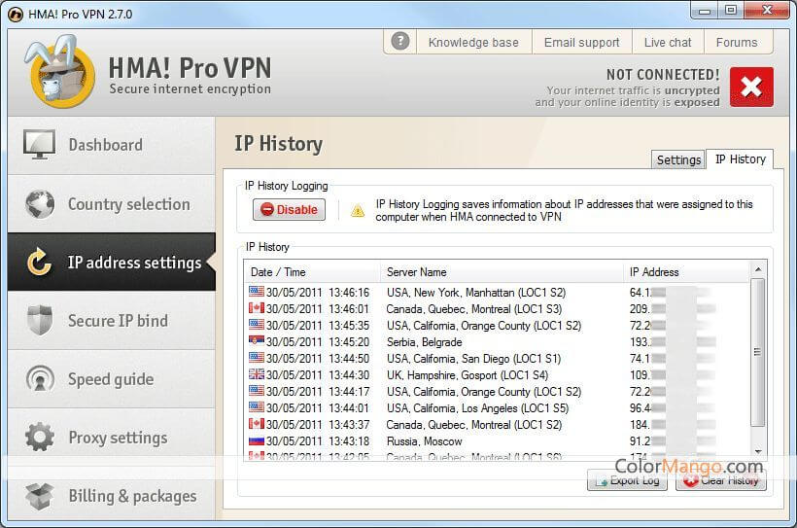This screenshot has width=797, height=528.
Task: Open Email support
Action: 581,42
